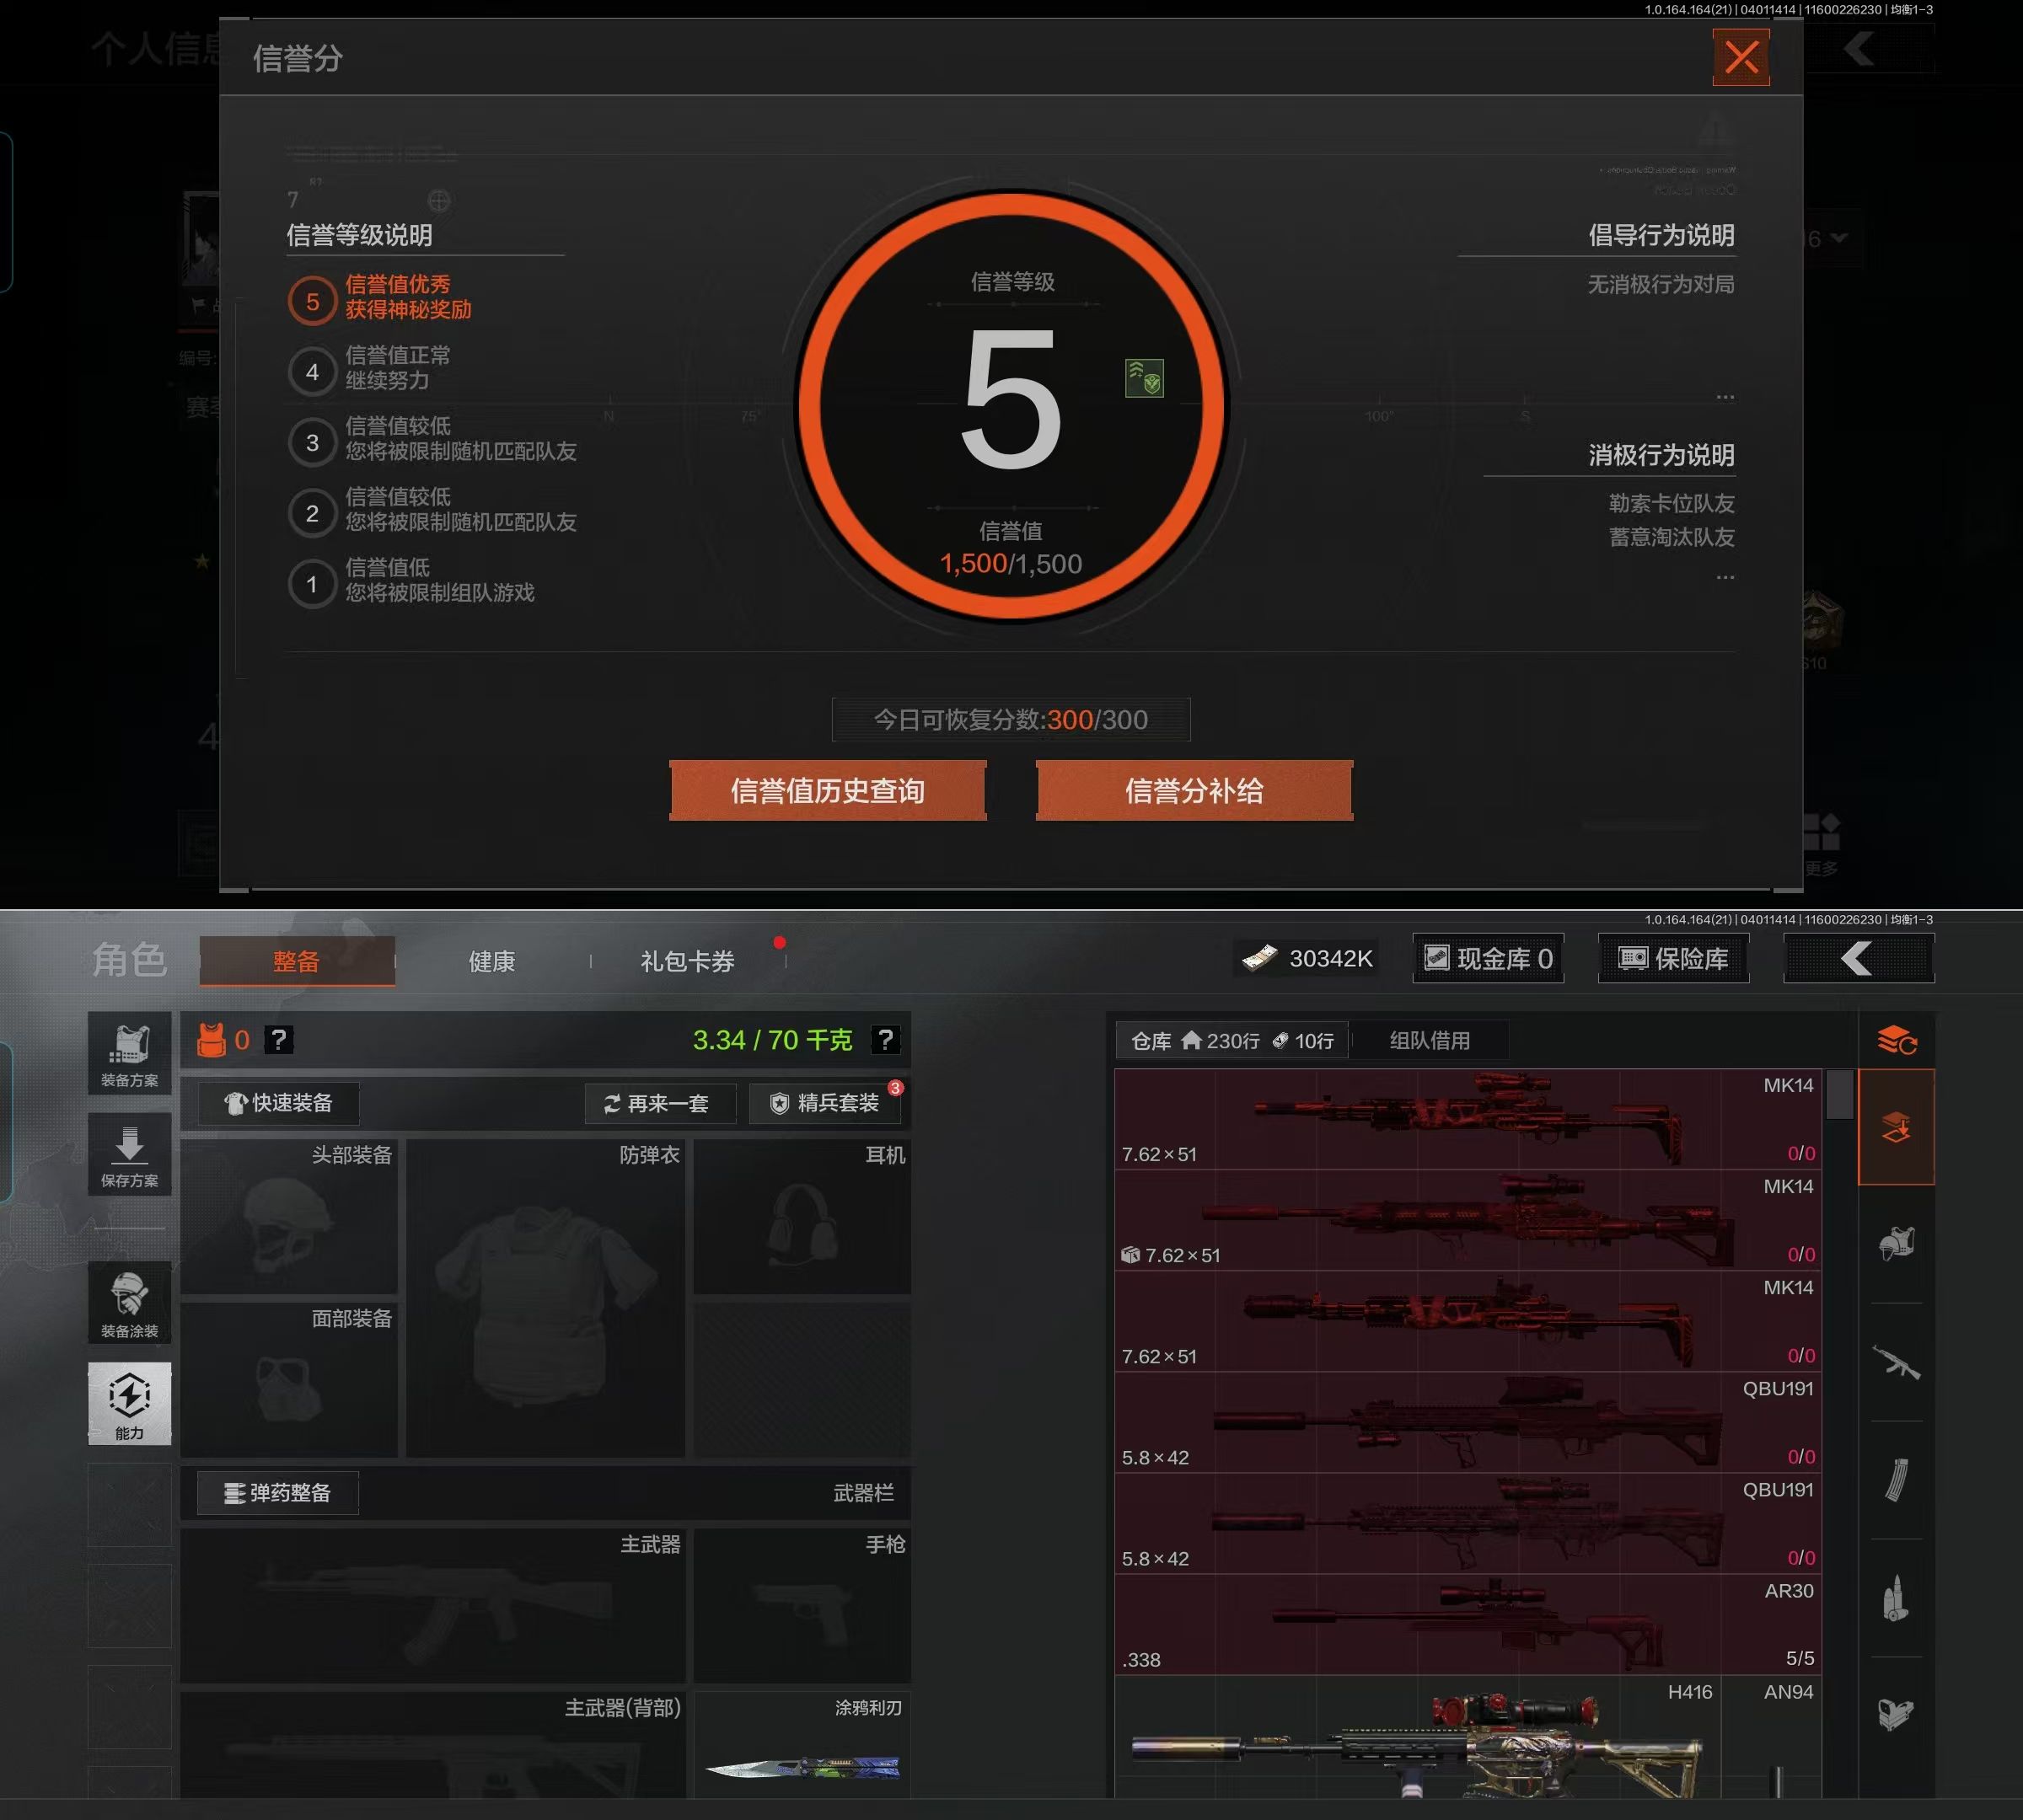Click the 保存方案 save icon
Image resolution: width=2023 pixels, height=1820 pixels.
pos(129,1154)
